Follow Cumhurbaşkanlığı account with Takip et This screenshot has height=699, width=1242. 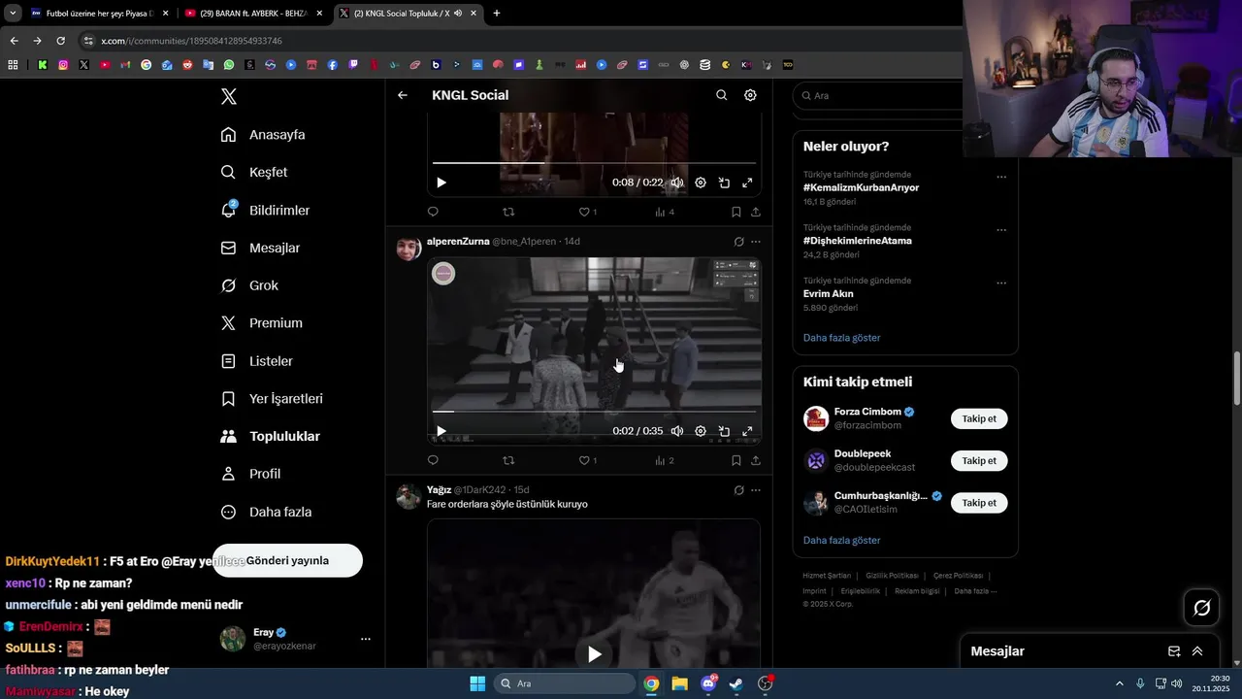click(979, 503)
